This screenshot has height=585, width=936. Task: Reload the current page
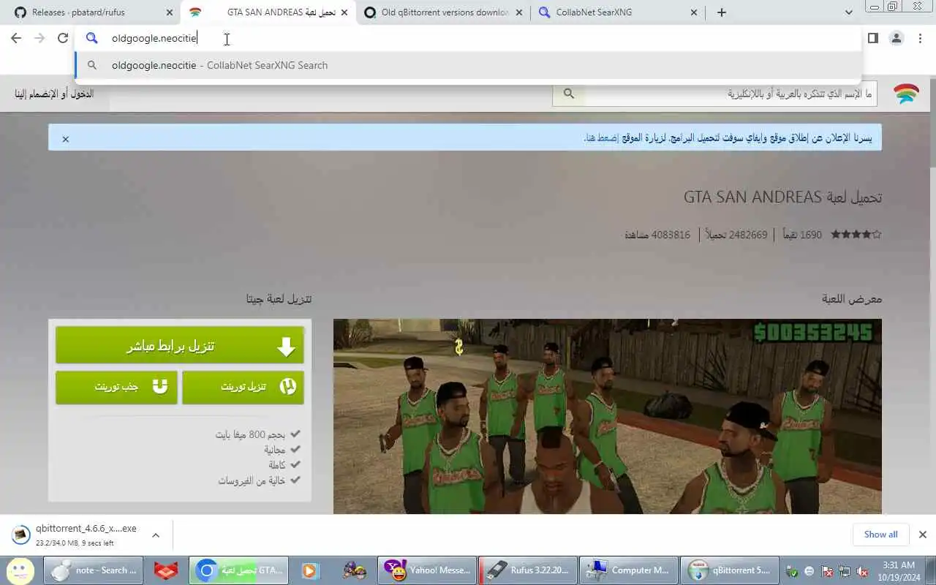tap(63, 38)
